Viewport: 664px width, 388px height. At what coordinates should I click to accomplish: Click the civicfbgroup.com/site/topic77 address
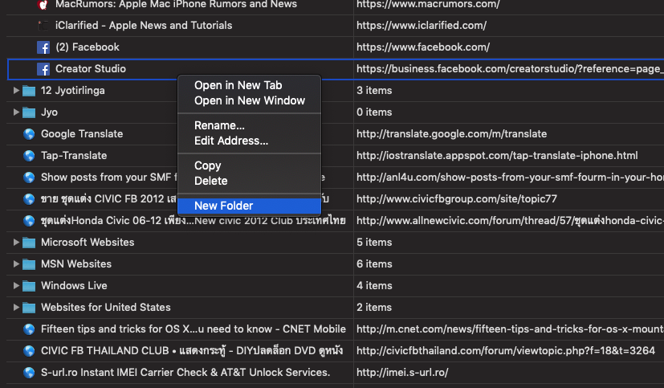click(x=457, y=198)
